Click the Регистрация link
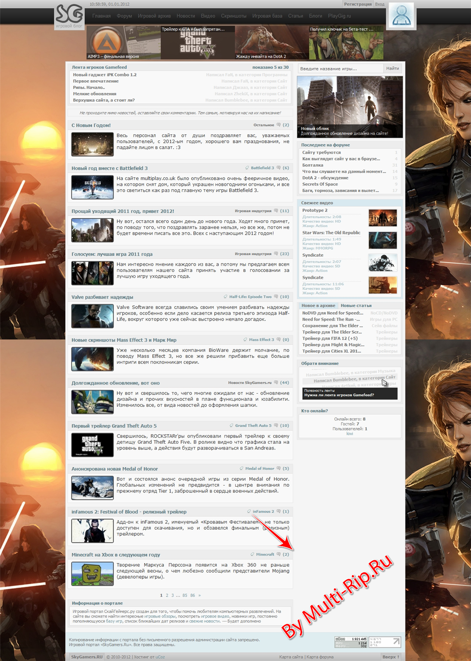The width and height of the screenshot is (471, 661). pyautogui.click(x=358, y=4)
